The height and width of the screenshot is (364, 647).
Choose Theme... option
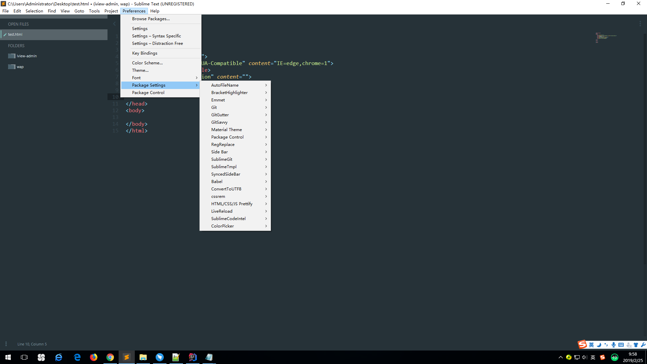coord(160,70)
